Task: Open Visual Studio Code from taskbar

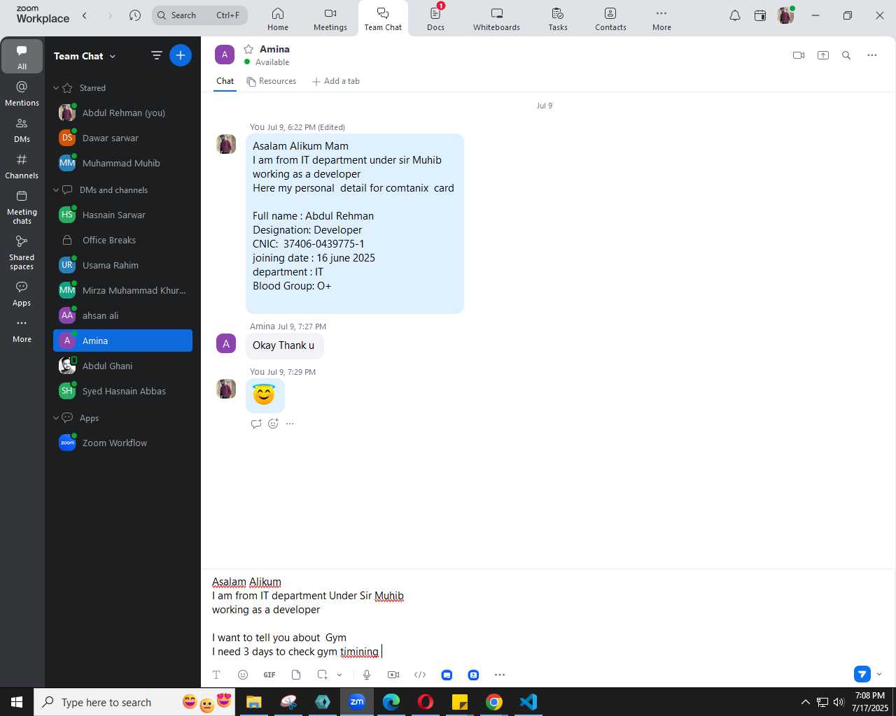Action: (528, 702)
